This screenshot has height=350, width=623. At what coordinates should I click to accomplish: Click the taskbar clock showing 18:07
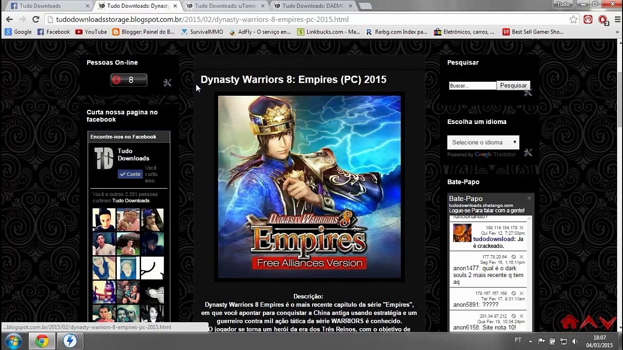[600, 341]
